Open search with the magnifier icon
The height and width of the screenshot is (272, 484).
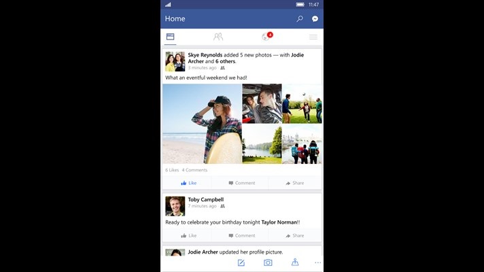pyautogui.click(x=299, y=19)
